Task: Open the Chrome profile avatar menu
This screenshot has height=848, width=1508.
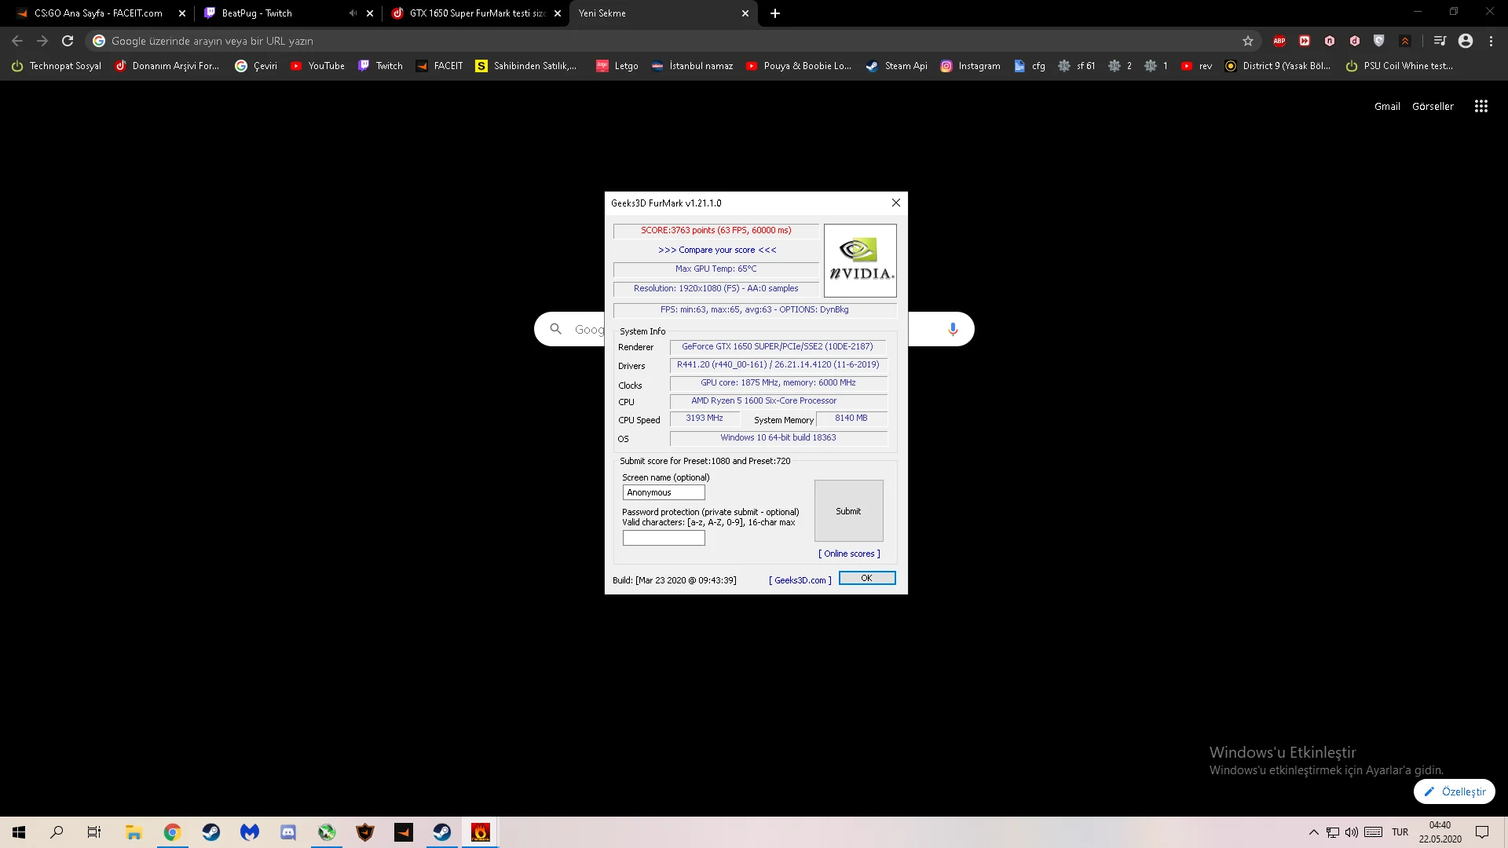Action: tap(1466, 41)
